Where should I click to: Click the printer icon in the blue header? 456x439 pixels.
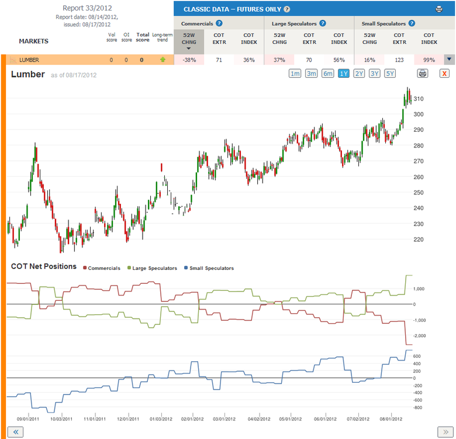(x=439, y=9)
